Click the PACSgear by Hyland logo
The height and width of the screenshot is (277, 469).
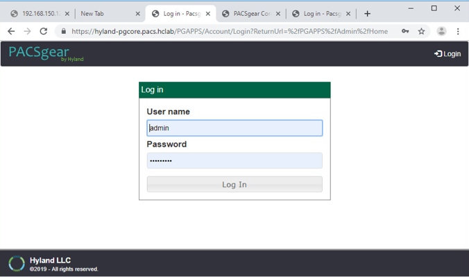45,53
